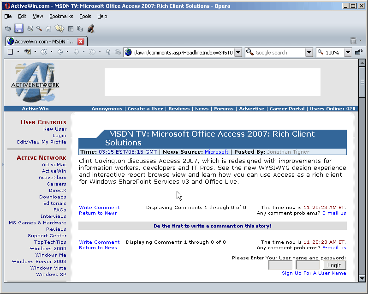Click the Forward arrow icon
368x294 pixels.
[x=76, y=52]
